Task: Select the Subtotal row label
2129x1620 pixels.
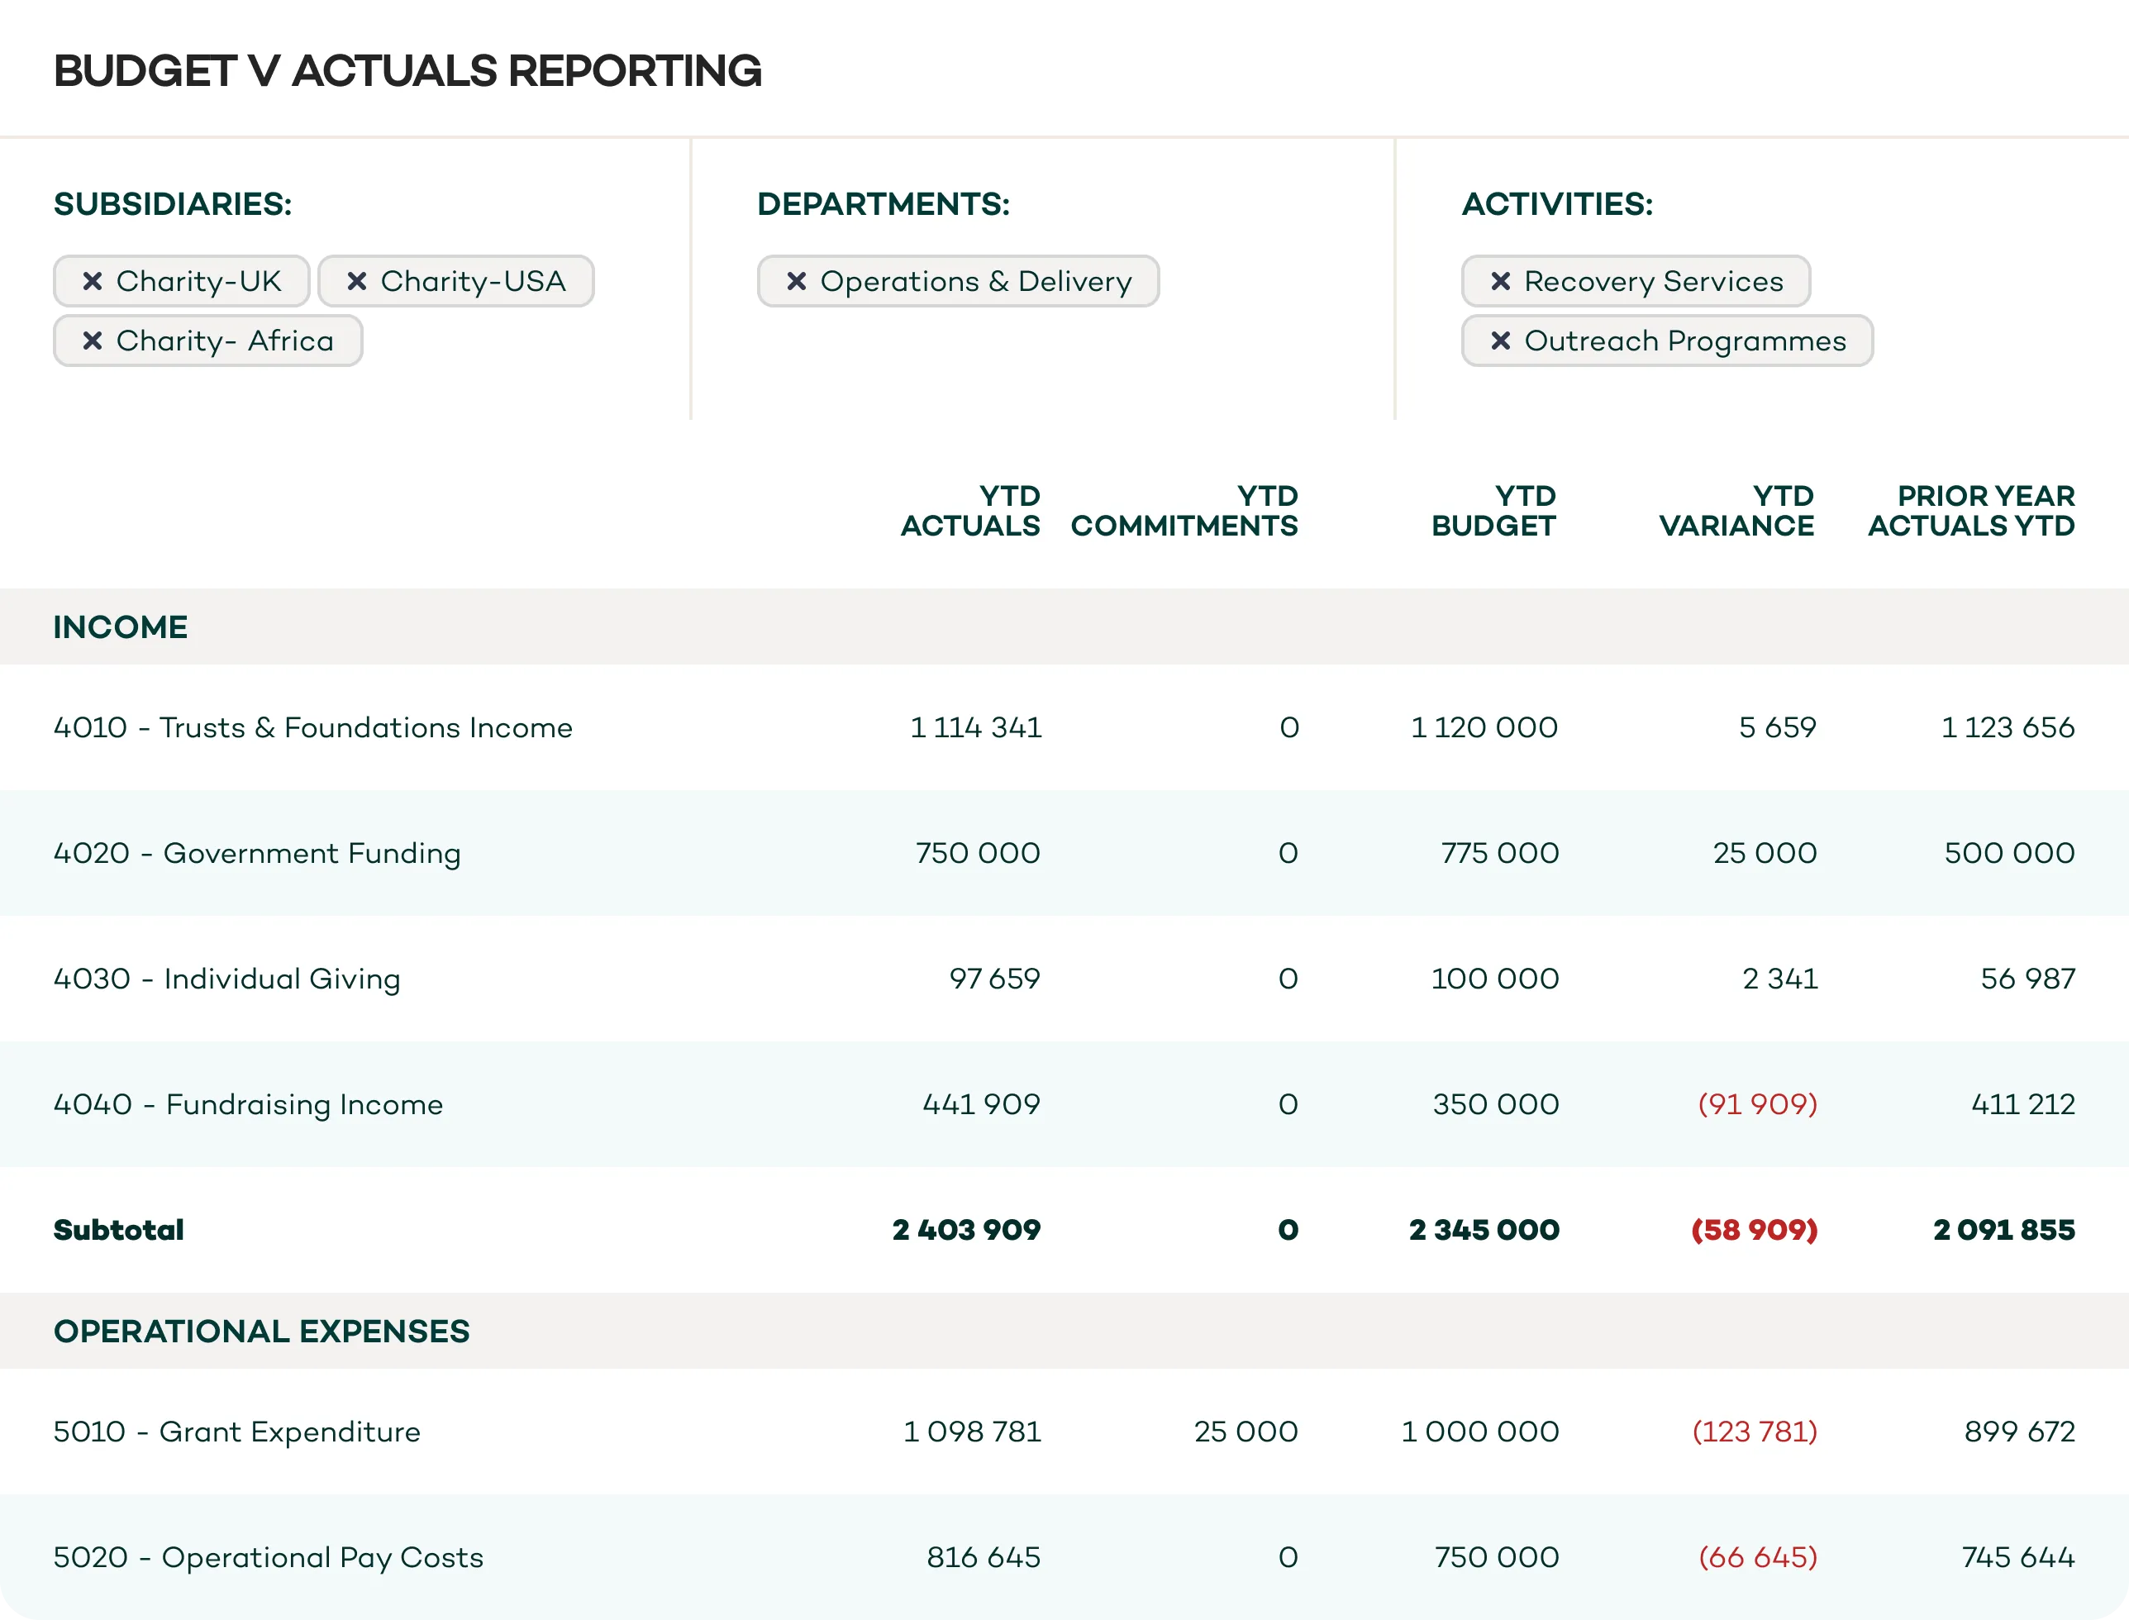Action: click(119, 1230)
